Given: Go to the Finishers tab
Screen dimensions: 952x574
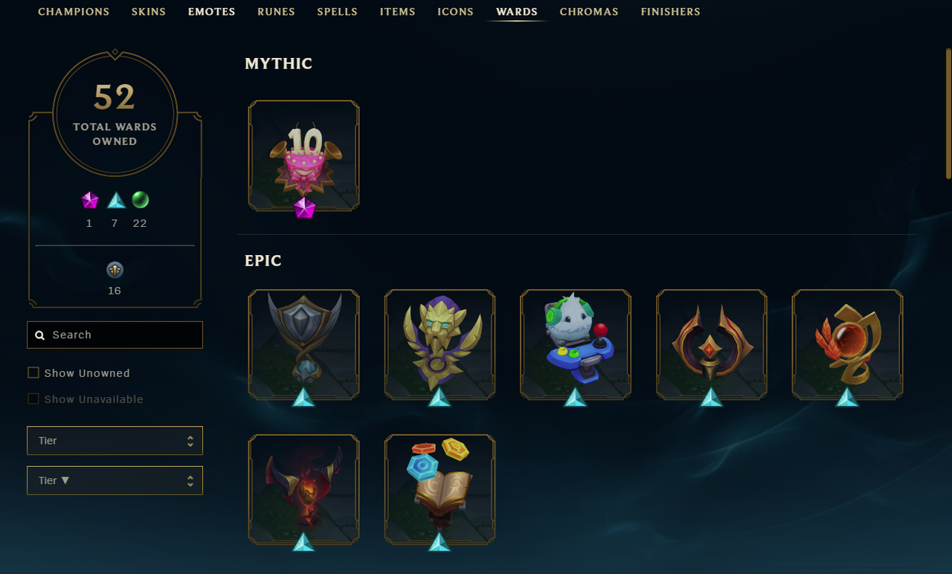Looking at the screenshot, I should click(x=670, y=12).
